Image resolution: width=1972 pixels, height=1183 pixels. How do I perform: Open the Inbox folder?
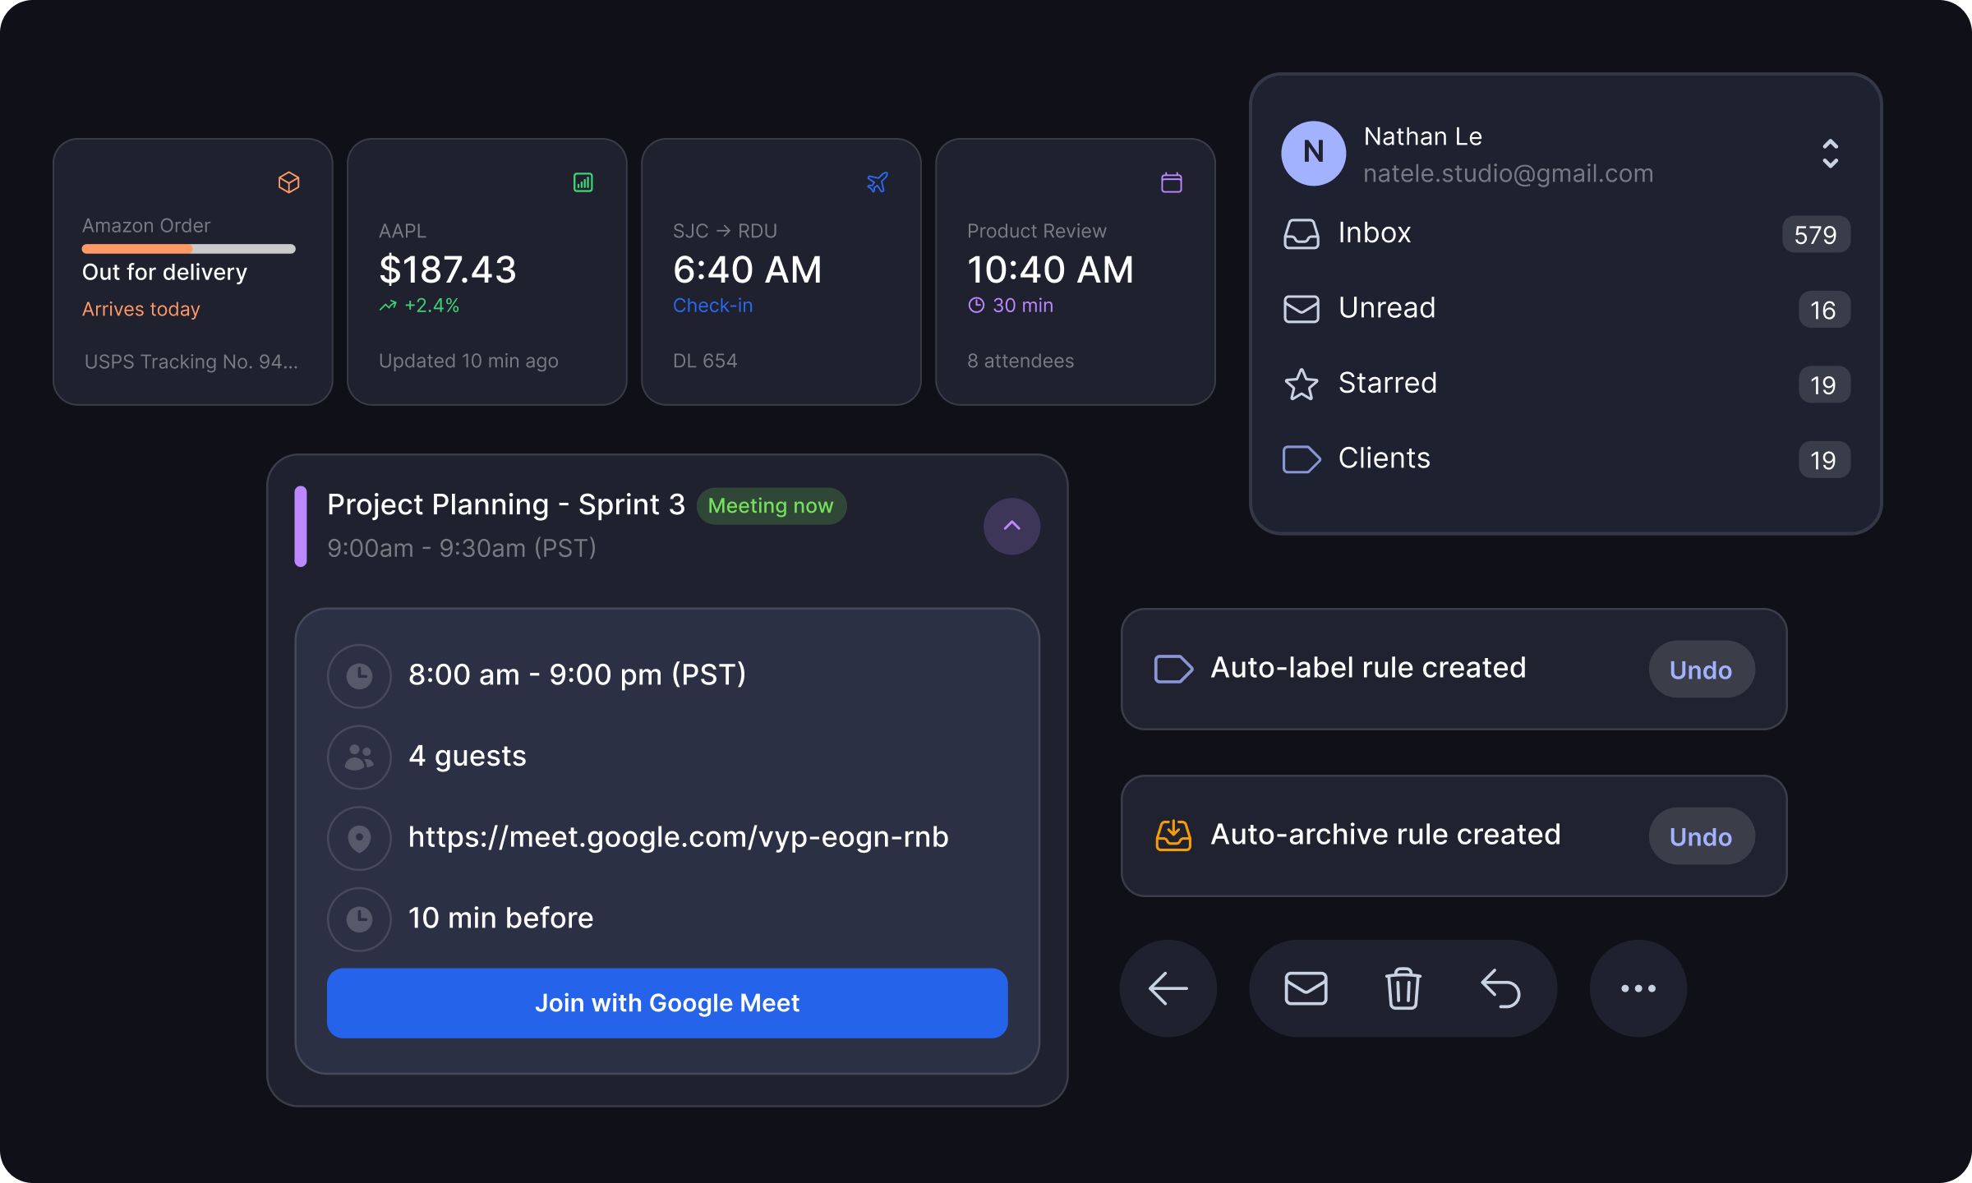[1566, 234]
